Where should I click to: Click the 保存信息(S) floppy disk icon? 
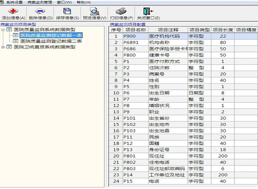click(67, 11)
